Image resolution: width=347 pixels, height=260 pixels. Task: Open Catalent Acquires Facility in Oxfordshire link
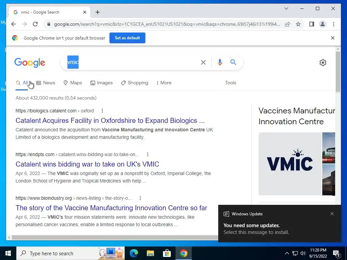pos(110,121)
